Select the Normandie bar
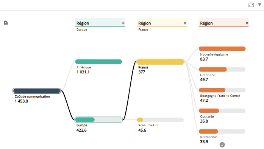The height and width of the screenshot is (149, 264). pos(222,131)
